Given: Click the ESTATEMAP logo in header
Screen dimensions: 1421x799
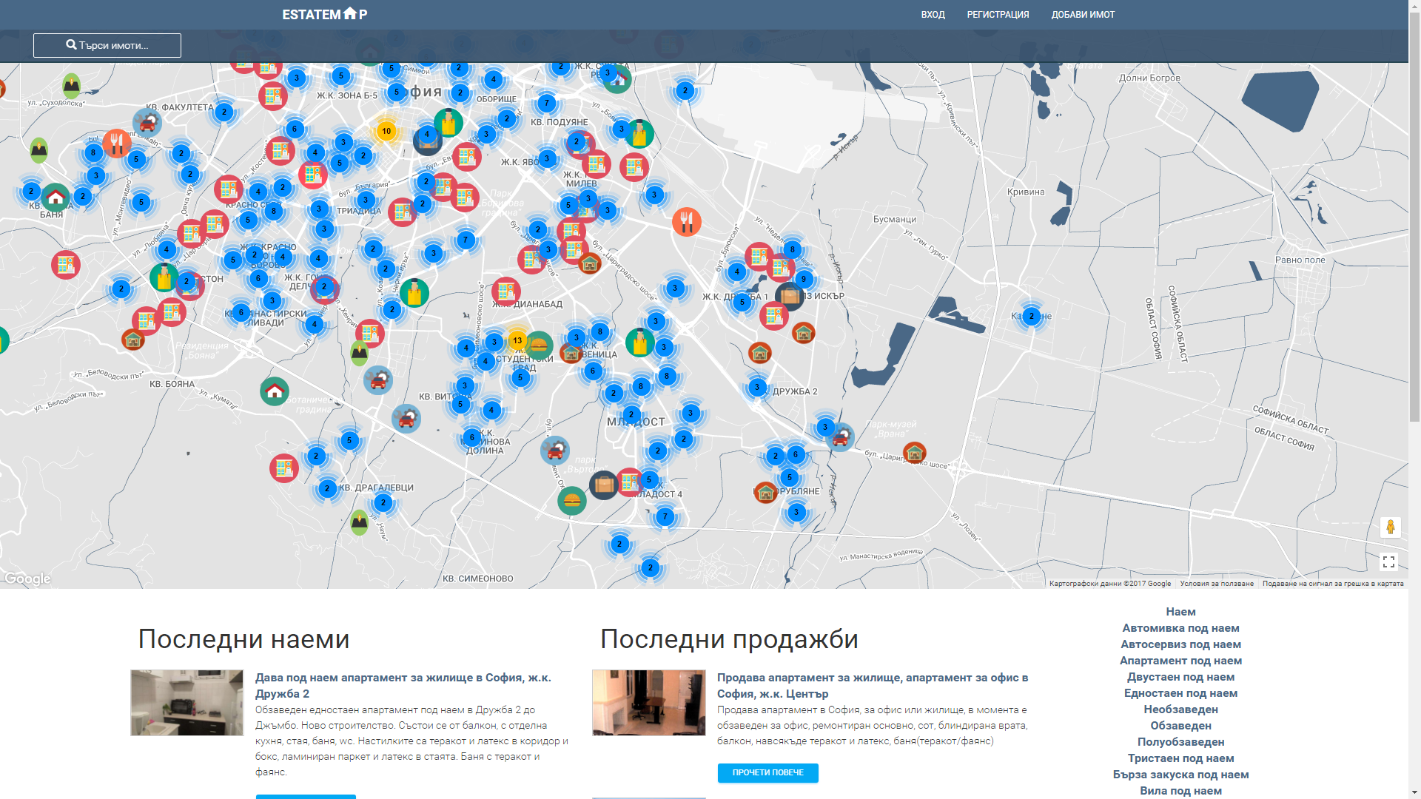Looking at the screenshot, I should click(x=324, y=14).
